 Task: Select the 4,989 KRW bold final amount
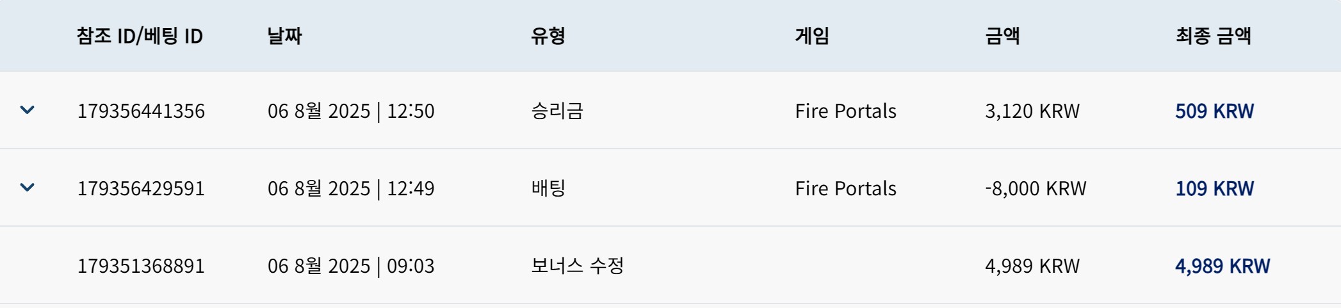1222,266
